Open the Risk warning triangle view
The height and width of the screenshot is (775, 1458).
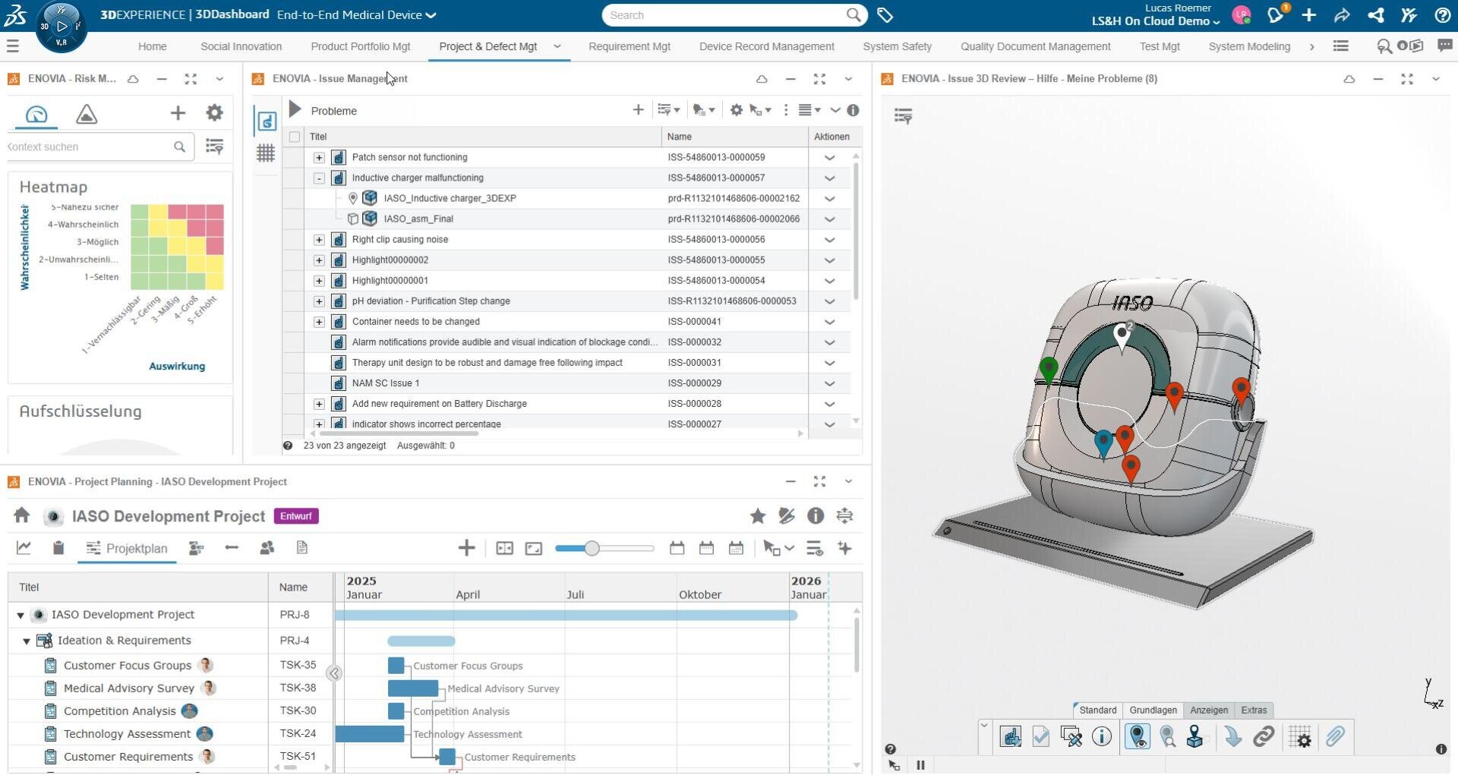pos(87,114)
